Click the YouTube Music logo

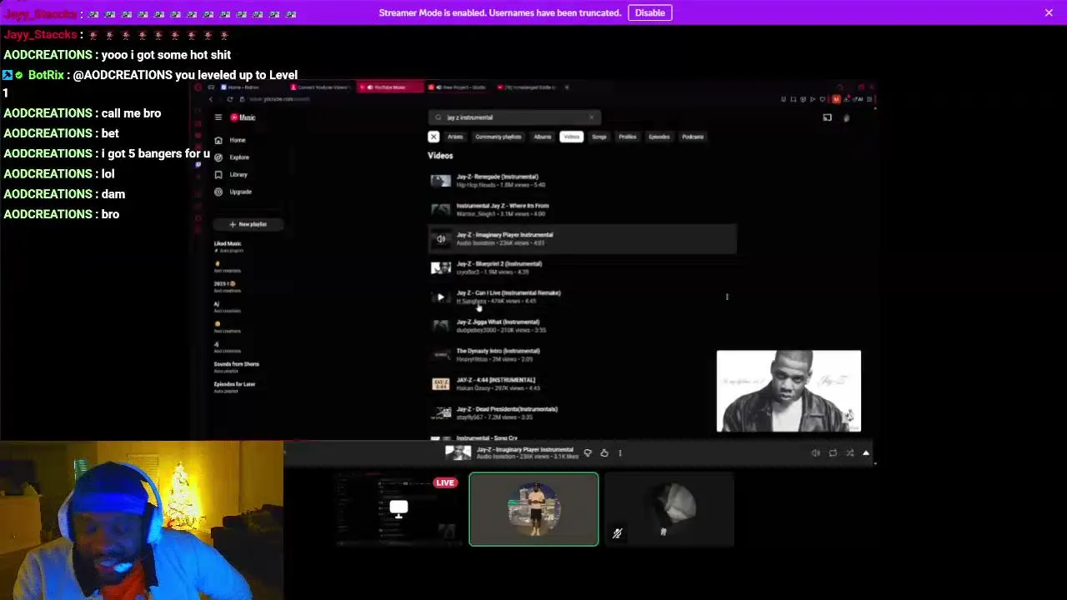tap(243, 117)
